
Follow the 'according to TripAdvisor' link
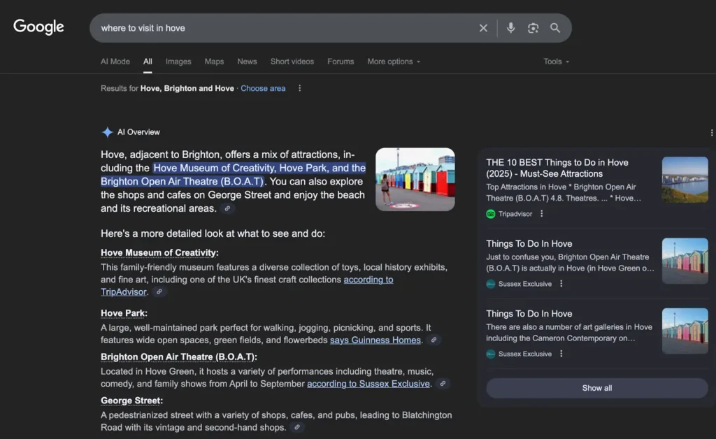(247, 286)
